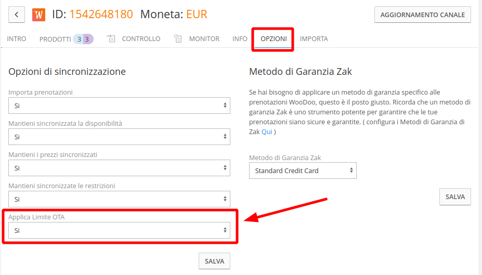Image resolution: width=482 pixels, height=275 pixels.
Task: Select Metodo di Garanzia Zak dropdown
Action: click(x=303, y=171)
